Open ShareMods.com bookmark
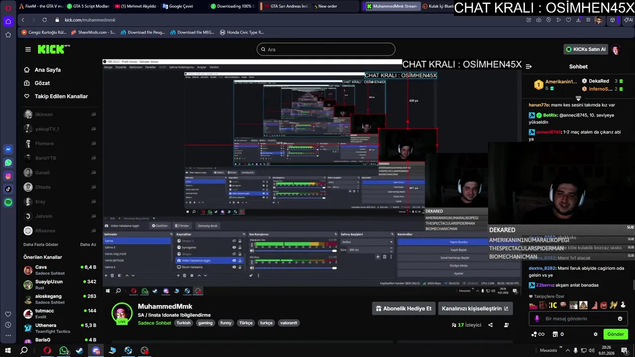635x357 pixels. click(x=93, y=32)
